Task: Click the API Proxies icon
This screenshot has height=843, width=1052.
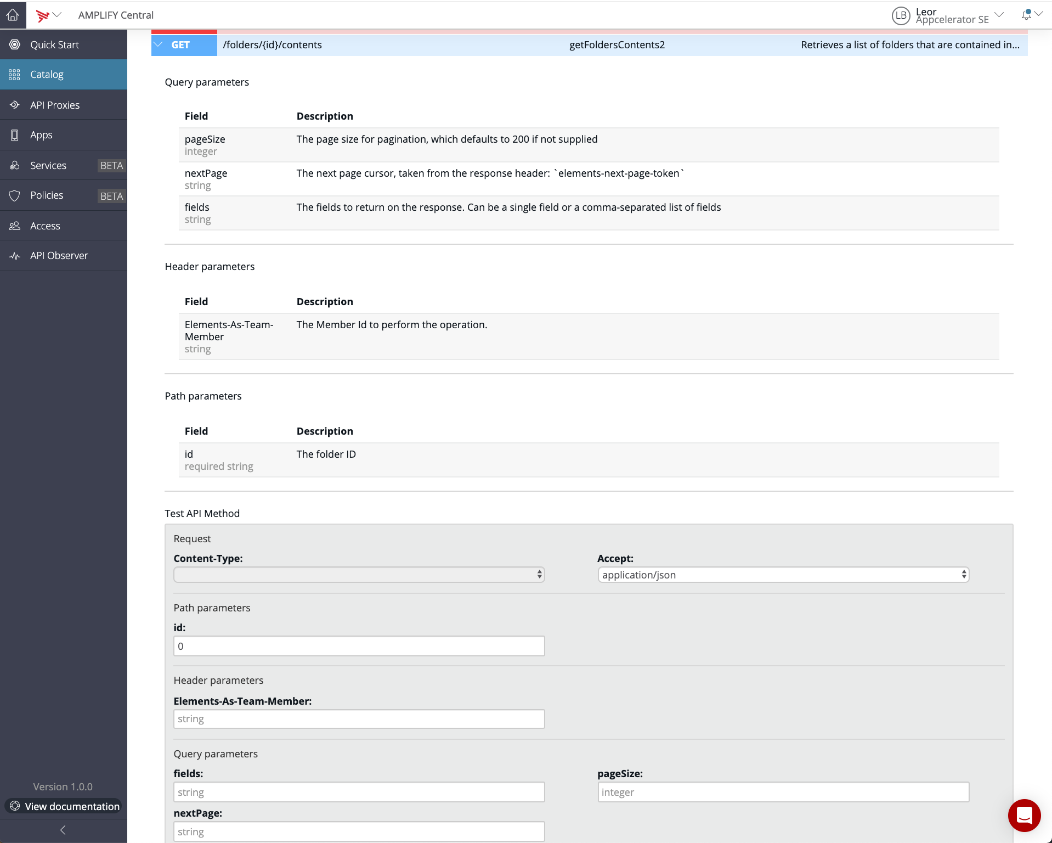Action: 15,105
